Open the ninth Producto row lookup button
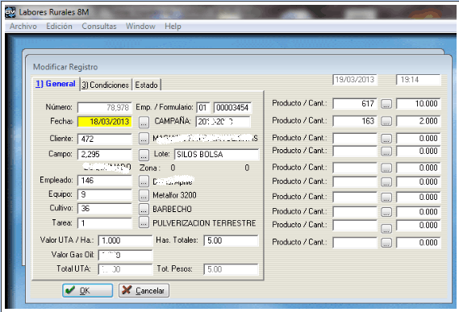Image resolution: width=459 pixels, height=312 pixels. coord(386,229)
